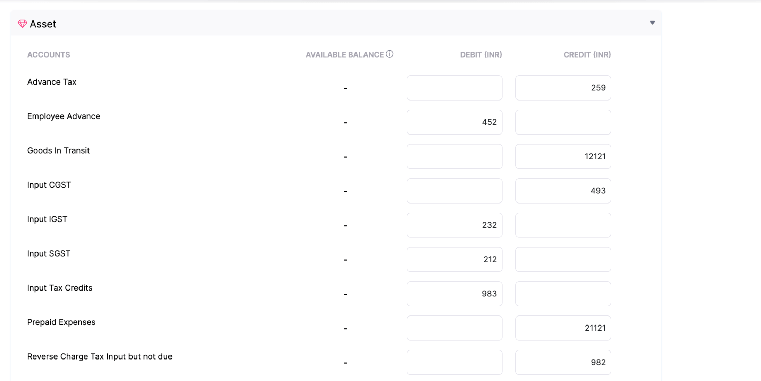Click the Available Balance info icon
Image resolution: width=761 pixels, height=381 pixels.
[390, 54]
